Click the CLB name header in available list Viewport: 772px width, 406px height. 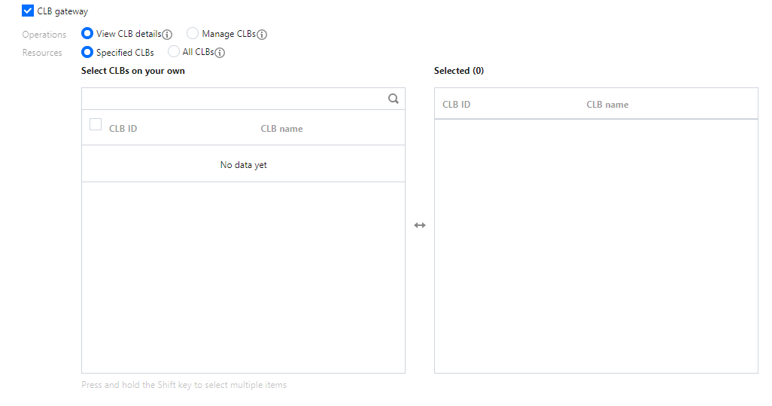[x=281, y=129]
